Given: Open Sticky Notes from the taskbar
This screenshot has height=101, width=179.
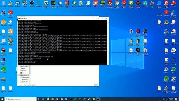Looking at the screenshot, I should [94, 99].
